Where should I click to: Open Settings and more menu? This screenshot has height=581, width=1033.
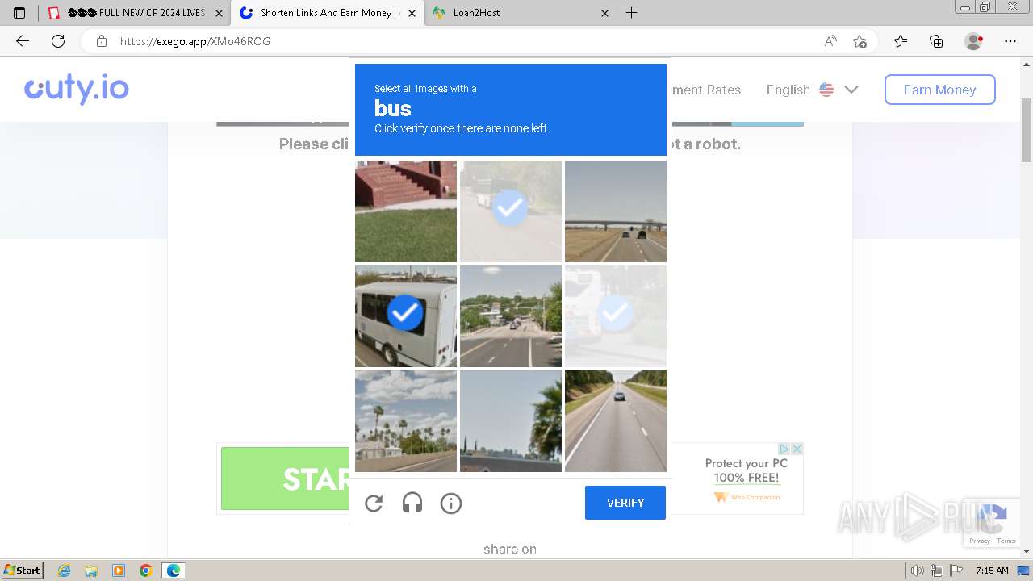1010,41
